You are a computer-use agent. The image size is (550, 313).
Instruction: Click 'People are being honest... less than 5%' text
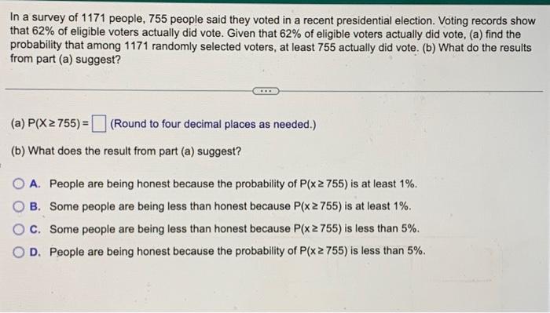pyautogui.click(x=237, y=251)
